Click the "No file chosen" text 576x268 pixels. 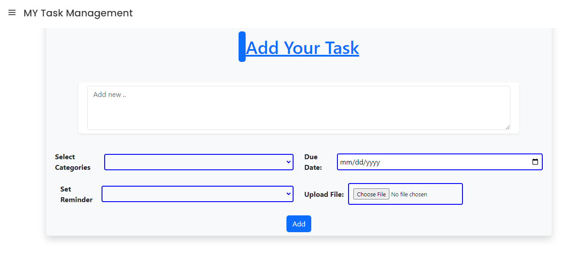409,194
